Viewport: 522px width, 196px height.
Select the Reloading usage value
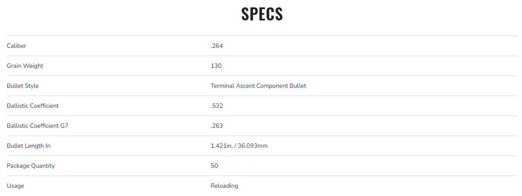224,186
